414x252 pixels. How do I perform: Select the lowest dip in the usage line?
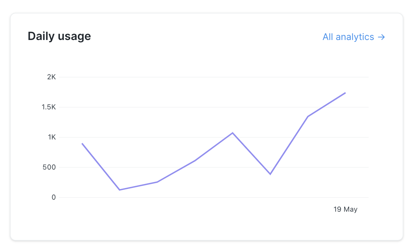click(119, 190)
